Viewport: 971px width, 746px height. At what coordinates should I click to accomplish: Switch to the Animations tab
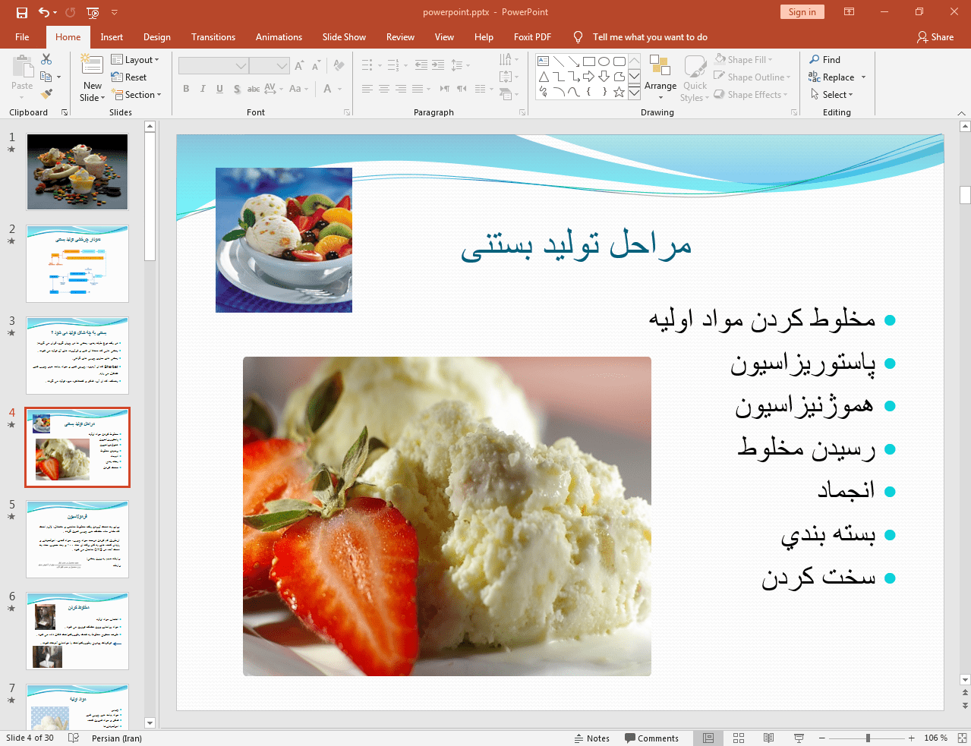[x=279, y=37]
